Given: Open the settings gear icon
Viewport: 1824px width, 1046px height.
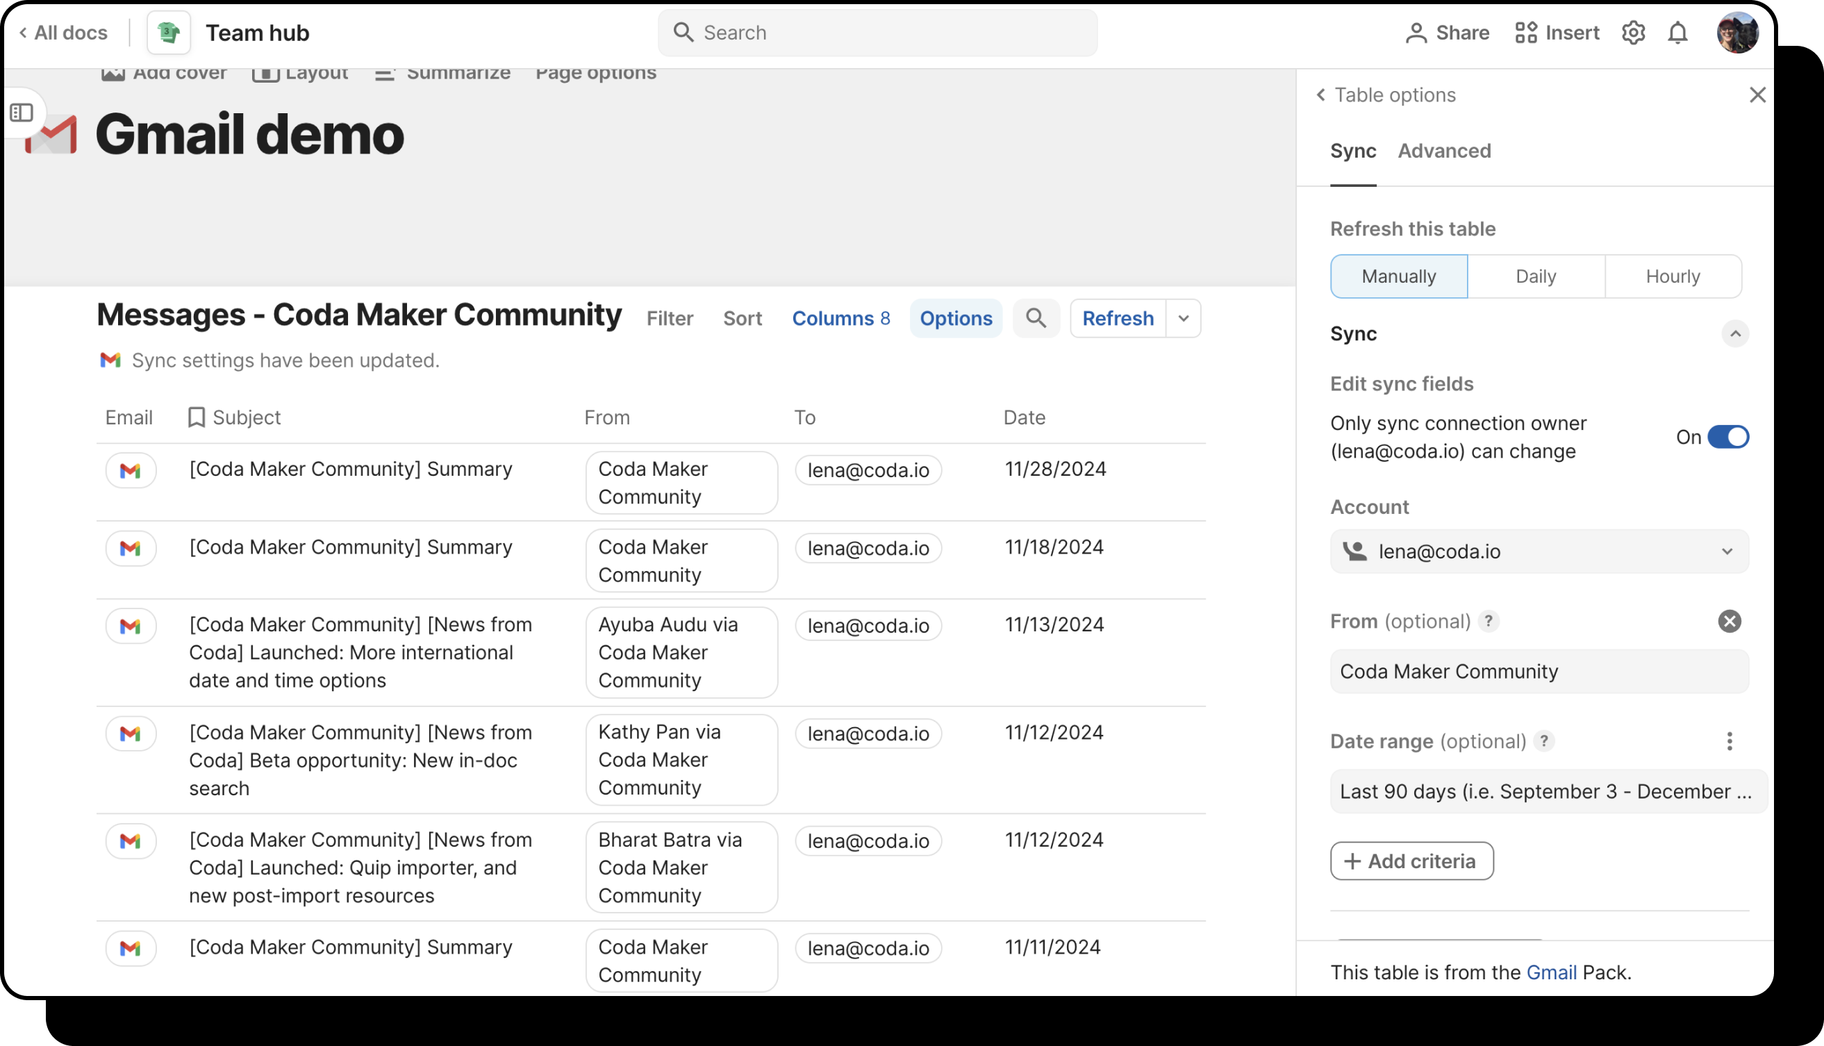Looking at the screenshot, I should click(x=1633, y=33).
